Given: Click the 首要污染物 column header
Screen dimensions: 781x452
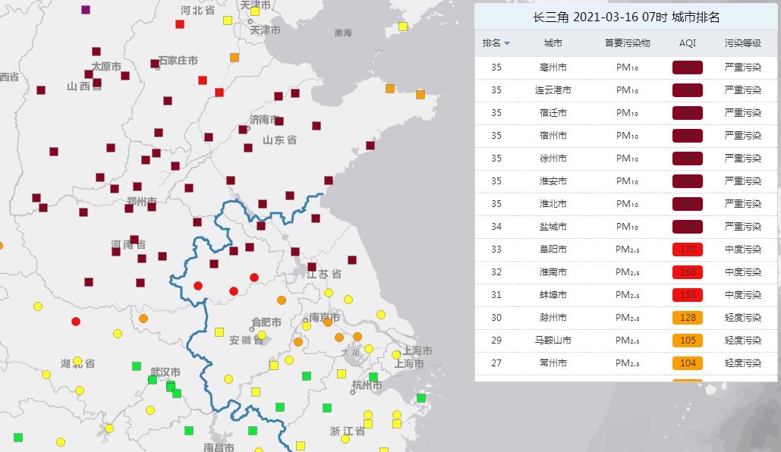Looking at the screenshot, I should [x=627, y=43].
